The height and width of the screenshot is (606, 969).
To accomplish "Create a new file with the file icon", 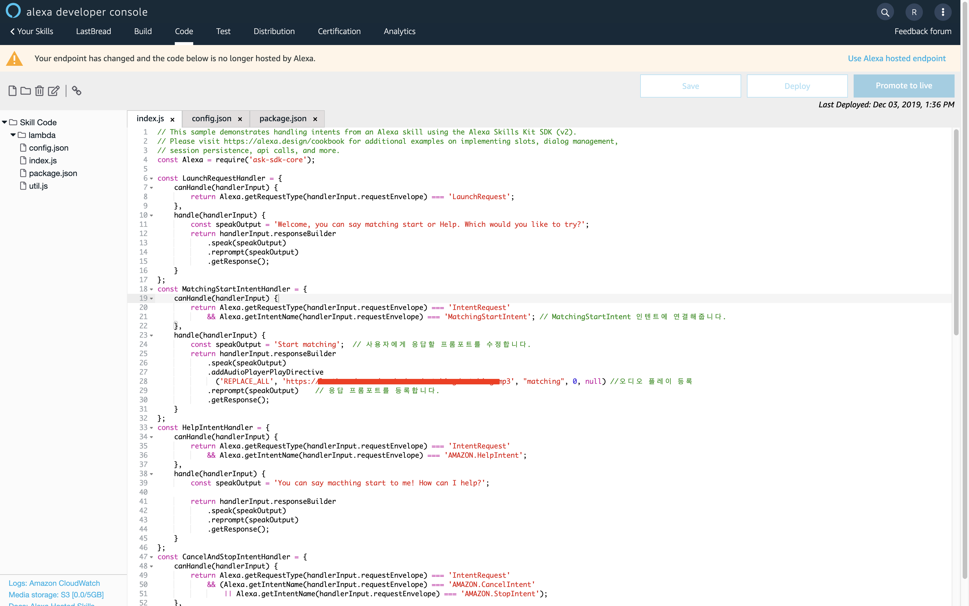I will point(12,91).
